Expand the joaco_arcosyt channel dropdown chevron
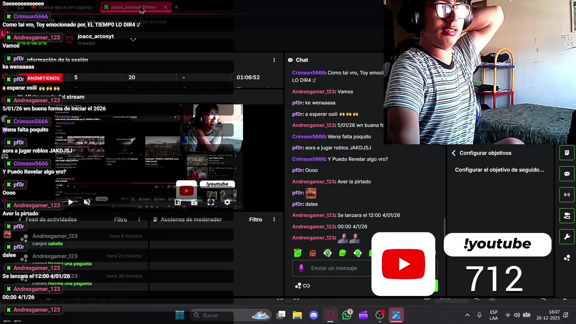The height and width of the screenshot is (324, 576). coord(133,40)
